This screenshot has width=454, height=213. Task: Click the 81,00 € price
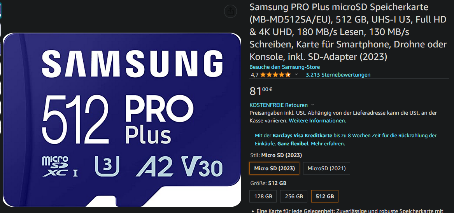[261, 91]
